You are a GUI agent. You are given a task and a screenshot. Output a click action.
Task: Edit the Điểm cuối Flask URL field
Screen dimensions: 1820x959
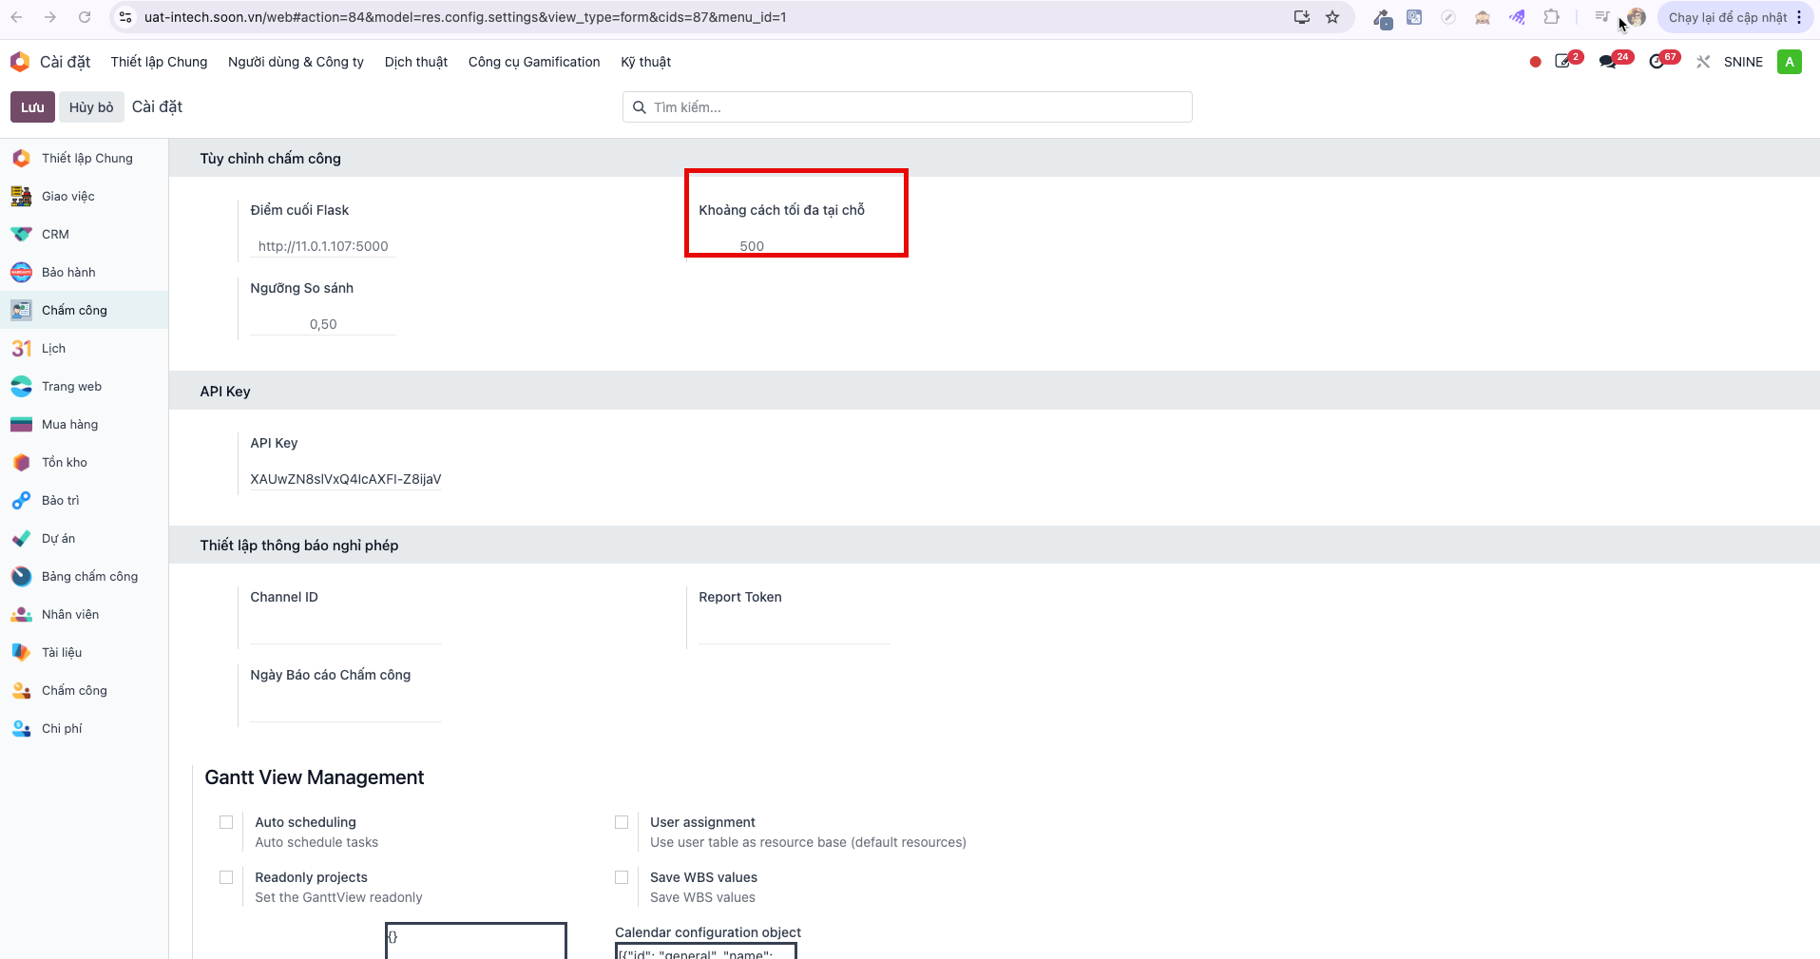pos(323,246)
